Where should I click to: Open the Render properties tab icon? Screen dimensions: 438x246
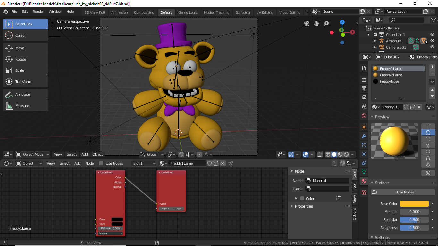tap(364, 79)
